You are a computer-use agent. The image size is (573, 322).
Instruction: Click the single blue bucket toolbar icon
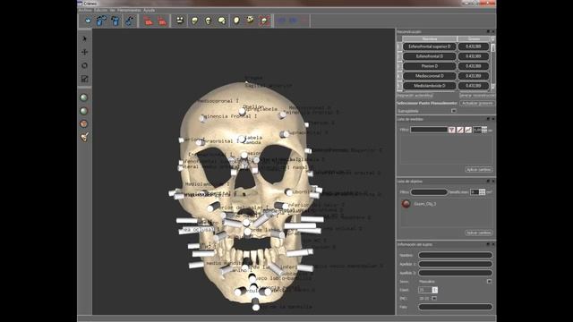[115, 21]
